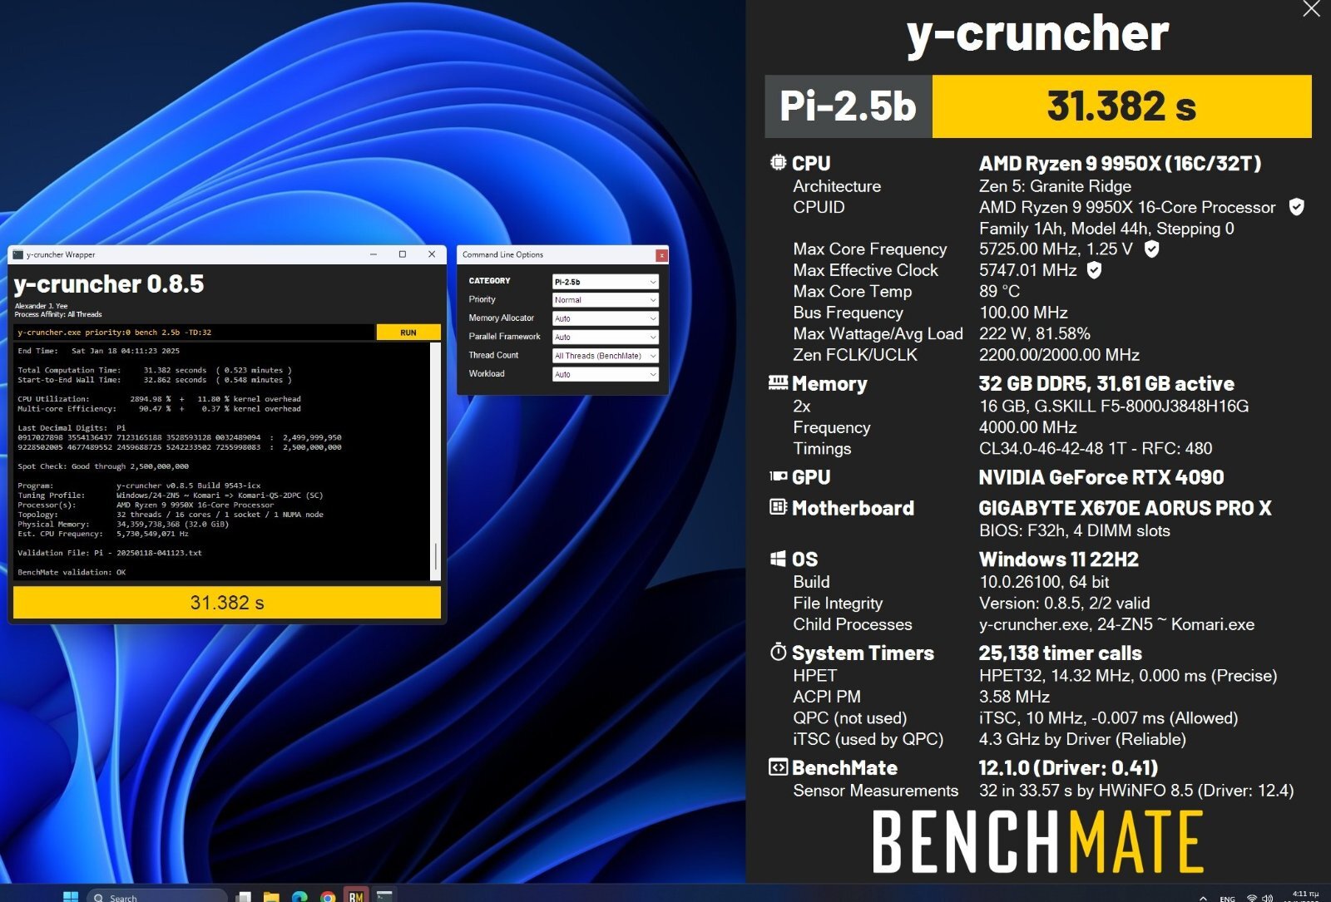
Task: Click the y-cruncher 0.8.5 heading
Action: point(109,284)
